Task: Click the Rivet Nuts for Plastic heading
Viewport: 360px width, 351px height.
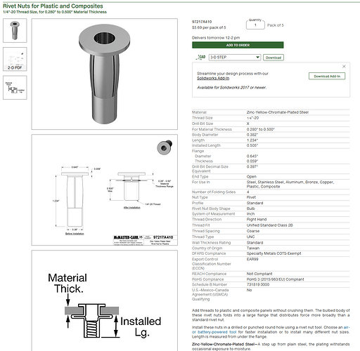Action: tap(53, 6)
